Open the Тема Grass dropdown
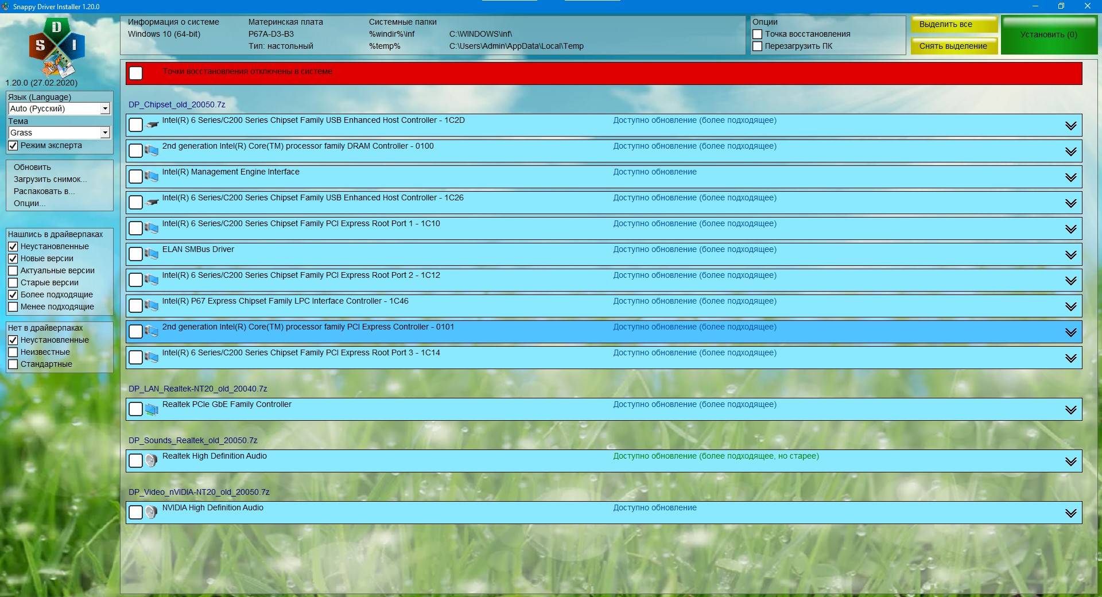This screenshot has width=1102, height=597. pos(59,133)
